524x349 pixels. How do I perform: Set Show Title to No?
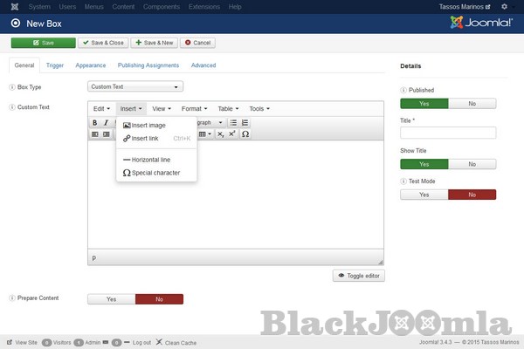[472, 164]
